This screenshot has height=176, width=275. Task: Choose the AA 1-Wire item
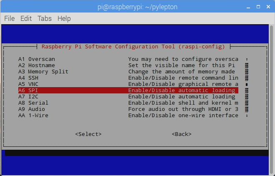pos(128,116)
